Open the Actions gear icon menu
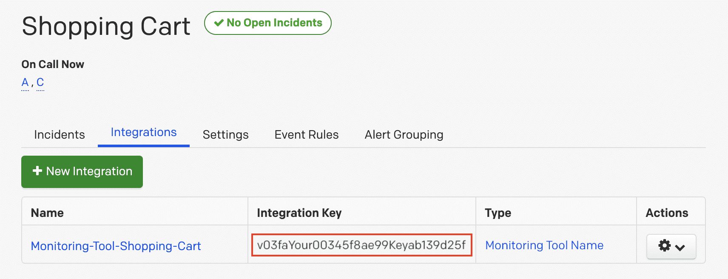The height and width of the screenshot is (279, 728). 664,246
